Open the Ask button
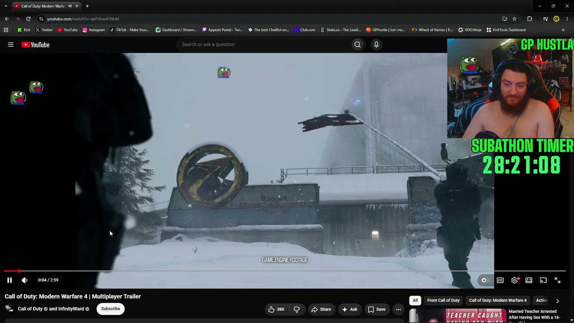 coord(349,309)
